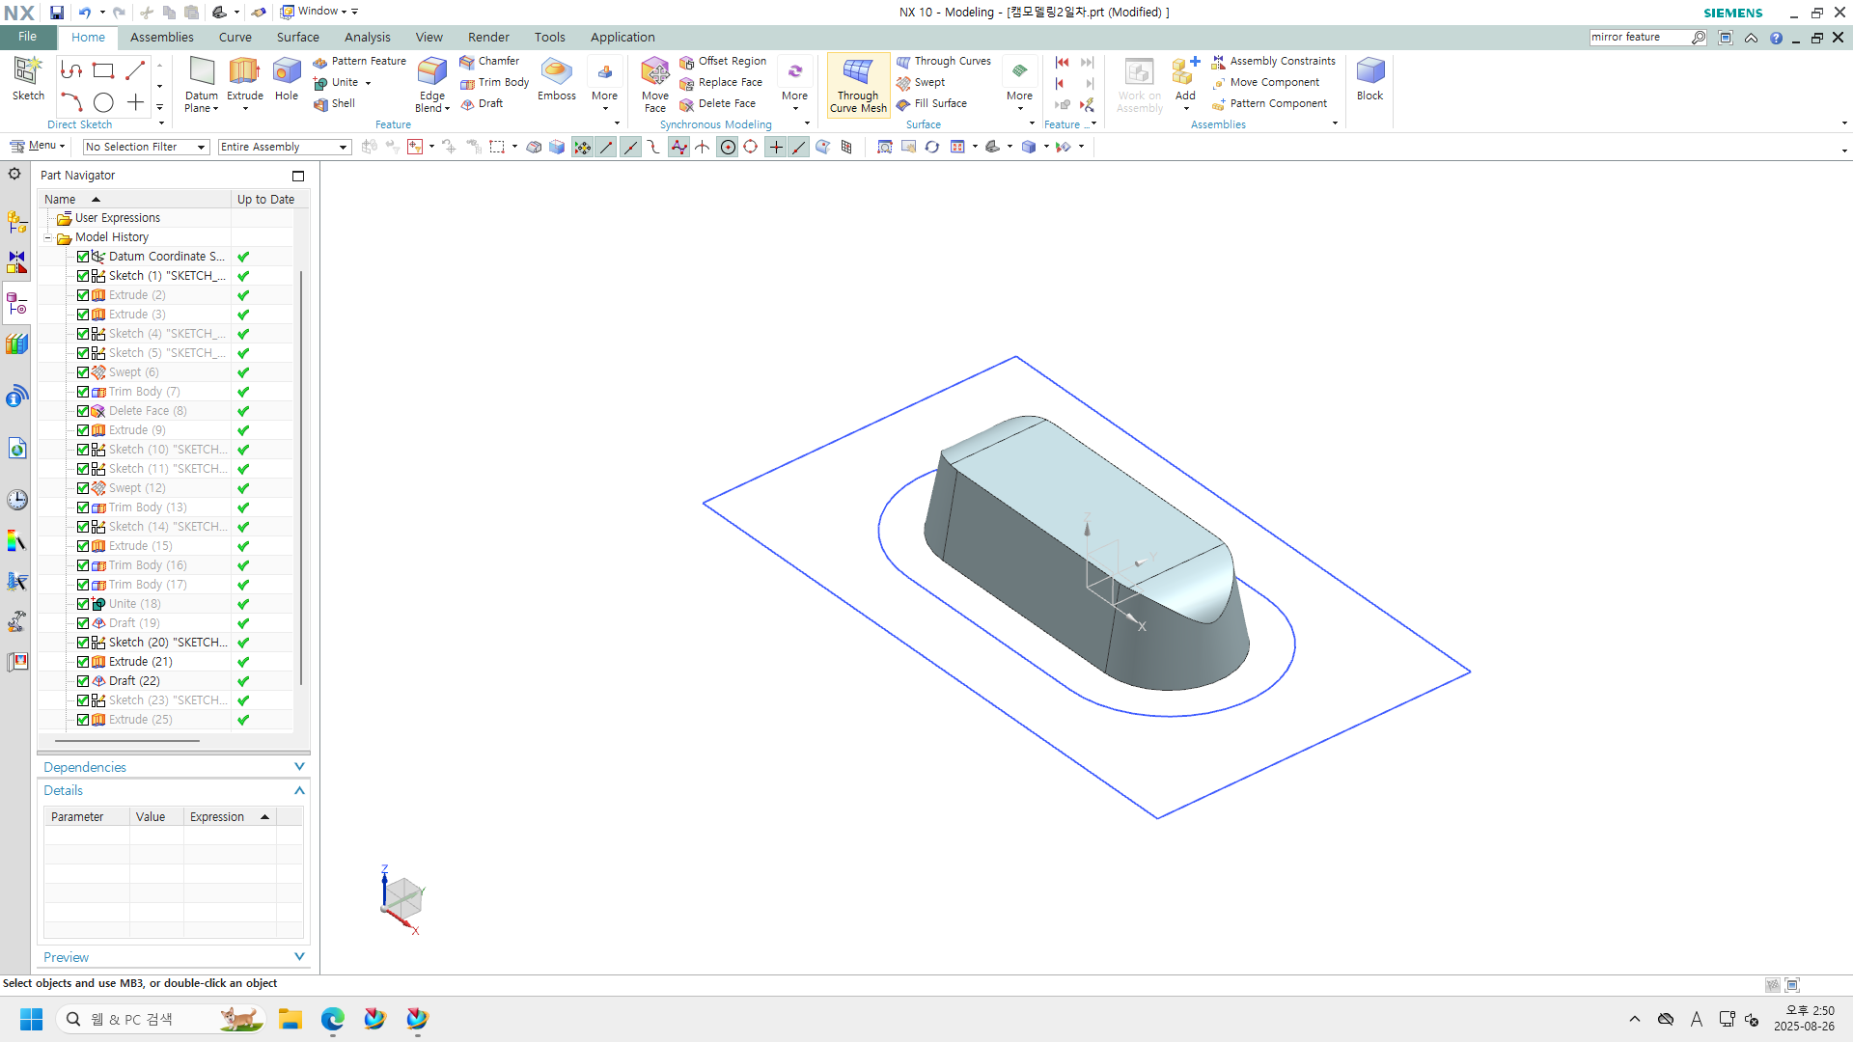Click the Block feature icon

coord(1369,72)
